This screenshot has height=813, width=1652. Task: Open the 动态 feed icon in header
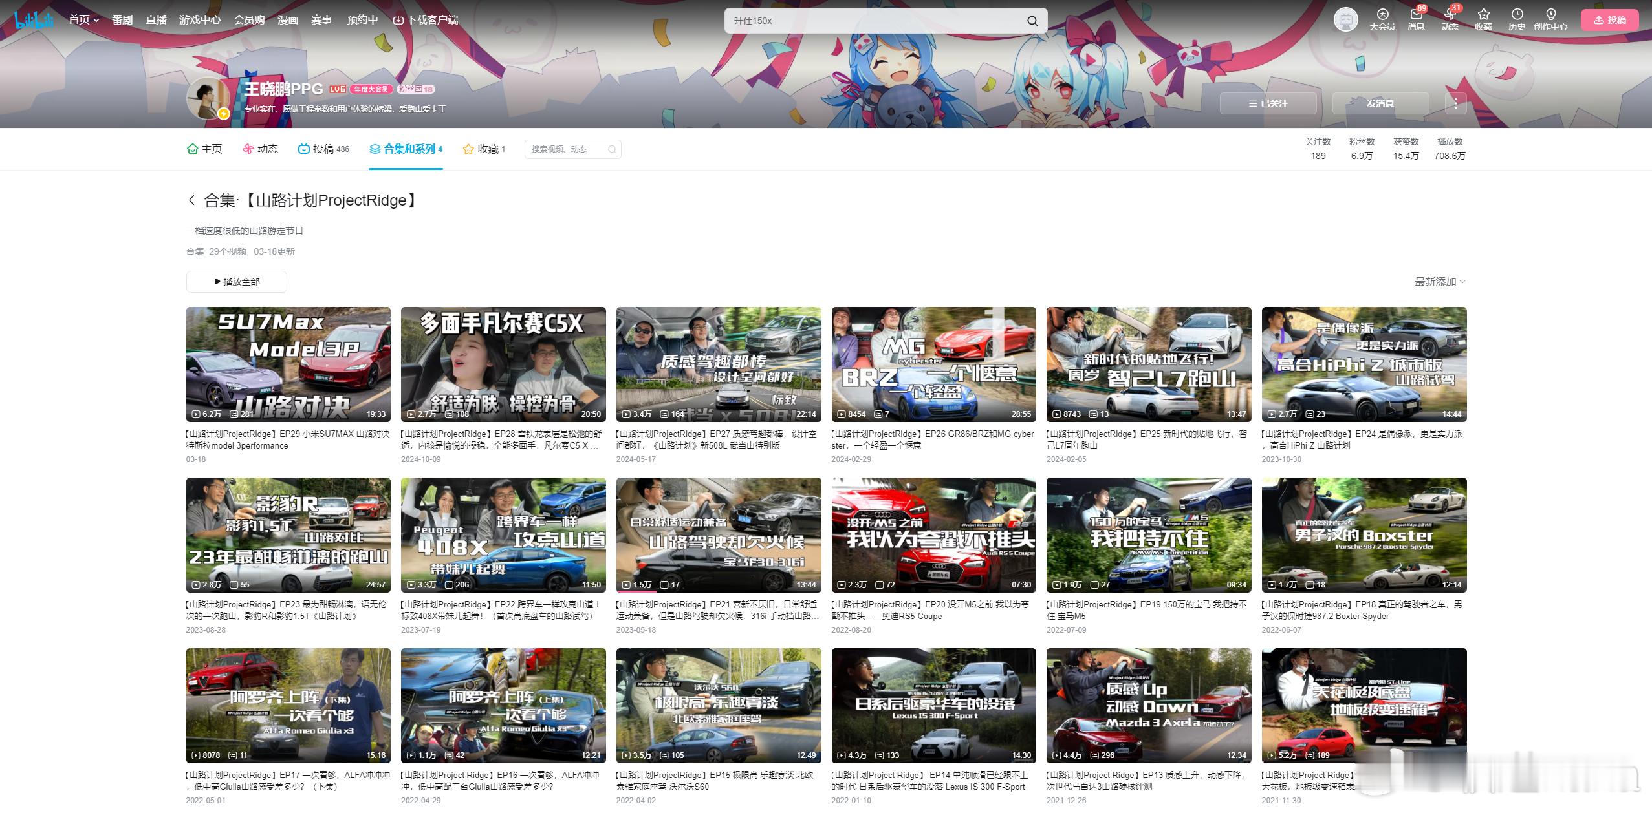click(x=1450, y=15)
